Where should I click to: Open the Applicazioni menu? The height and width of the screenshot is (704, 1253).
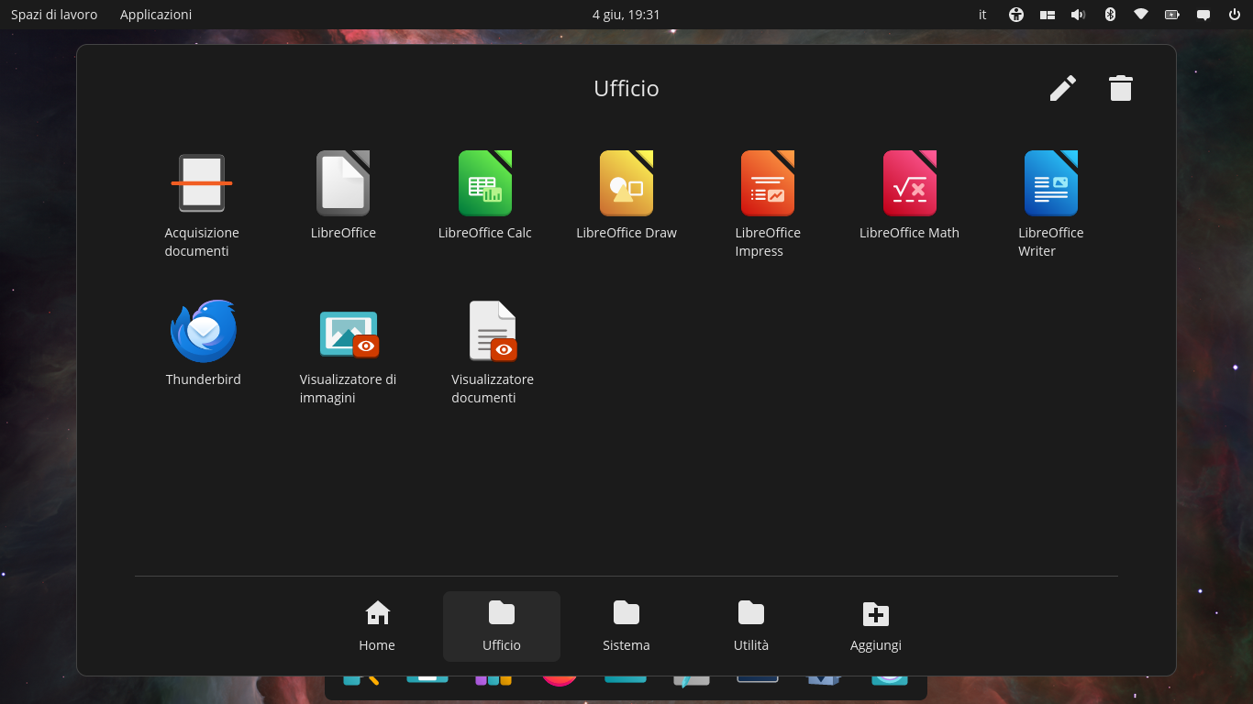[156, 15]
